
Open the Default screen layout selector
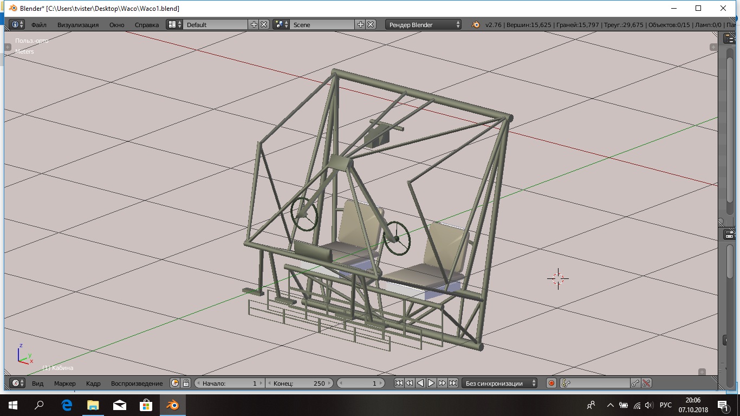(172, 24)
